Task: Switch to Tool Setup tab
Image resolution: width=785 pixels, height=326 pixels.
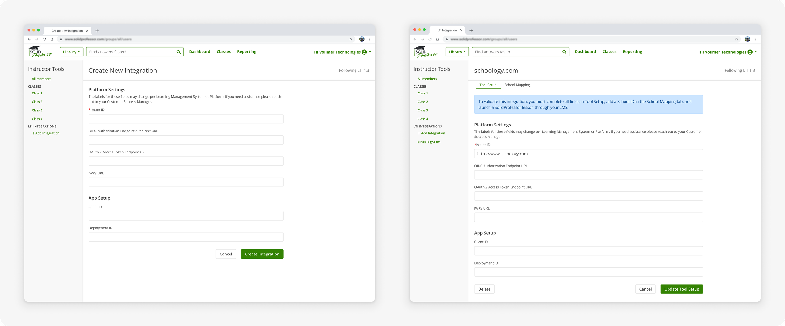Action: click(x=488, y=85)
